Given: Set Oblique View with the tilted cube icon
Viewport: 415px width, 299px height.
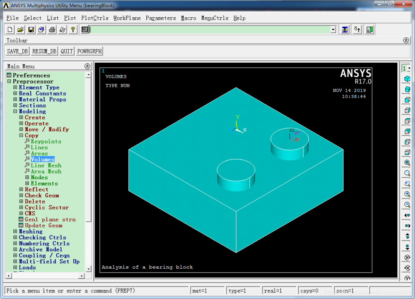Looking at the screenshot, I should pyautogui.click(x=407, y=89).
